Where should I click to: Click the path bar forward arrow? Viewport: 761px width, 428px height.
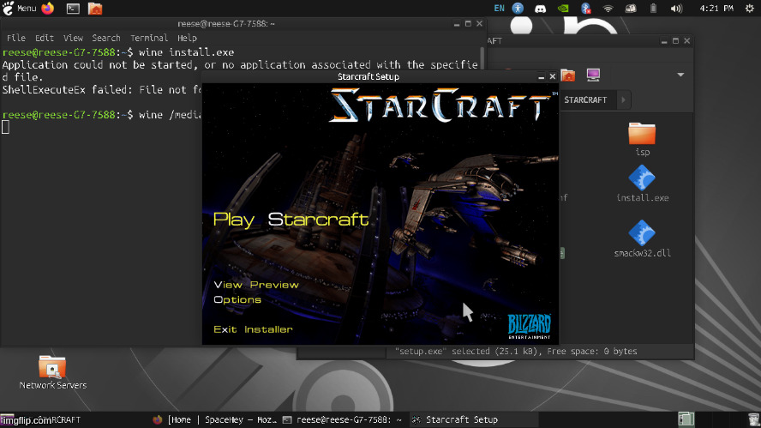point(624,100)
